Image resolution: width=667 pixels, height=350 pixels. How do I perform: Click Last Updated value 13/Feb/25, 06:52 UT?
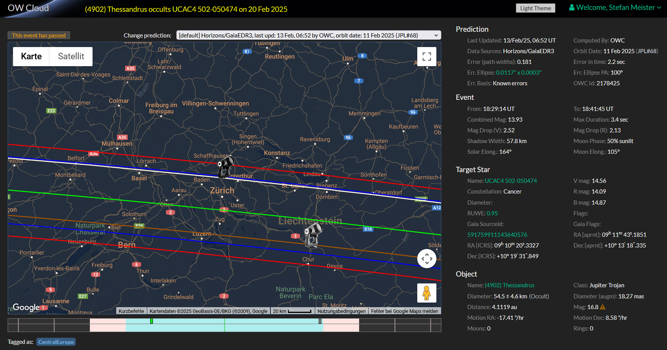pyautogui.click(x=529, y=40)
